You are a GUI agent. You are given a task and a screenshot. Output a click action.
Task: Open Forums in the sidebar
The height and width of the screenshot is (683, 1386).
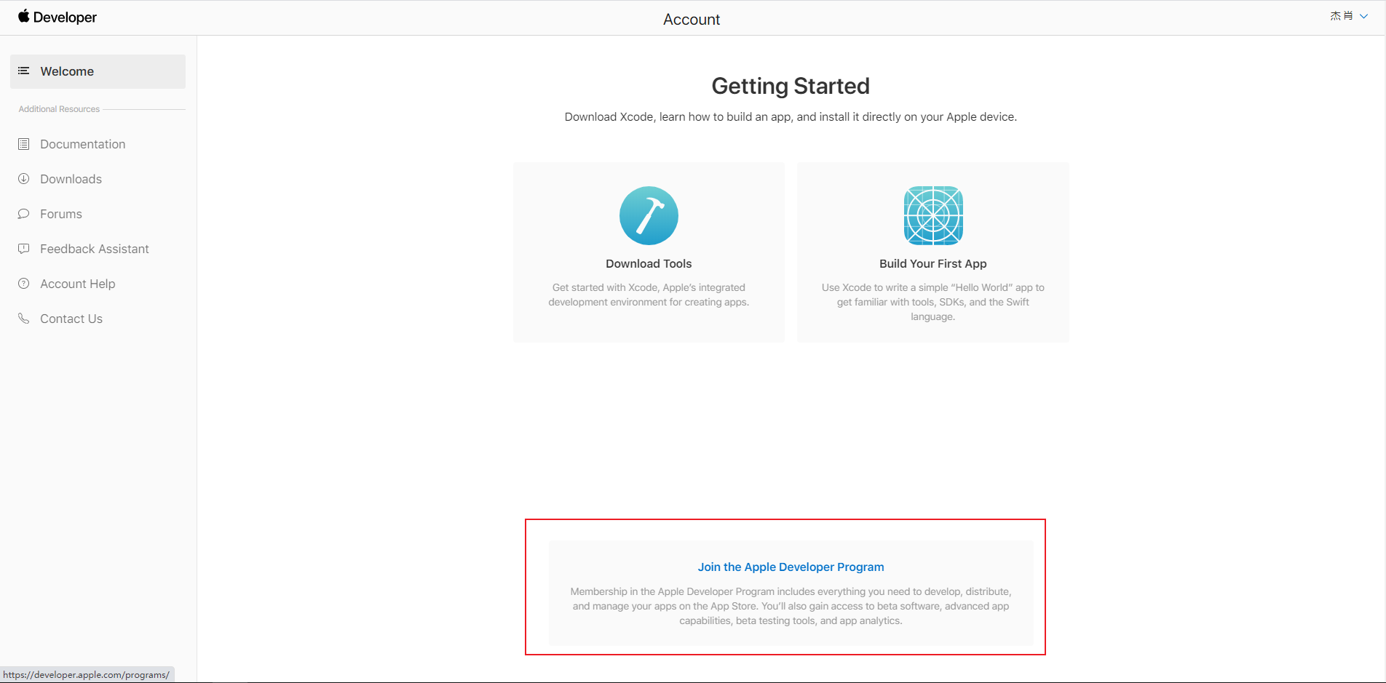point(61,214)
